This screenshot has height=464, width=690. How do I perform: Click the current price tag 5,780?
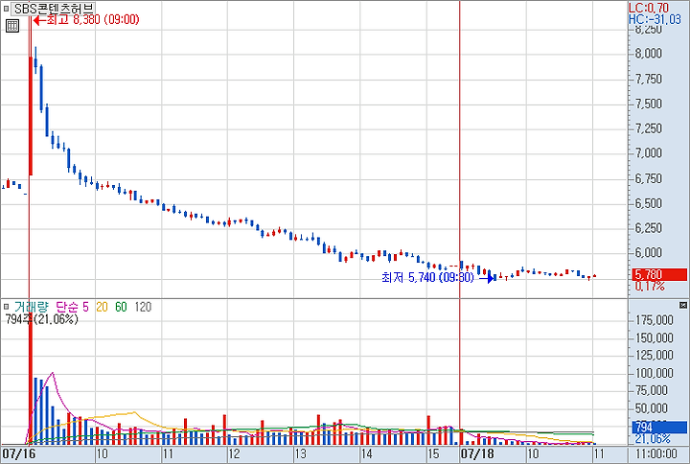tap(659, 275)
